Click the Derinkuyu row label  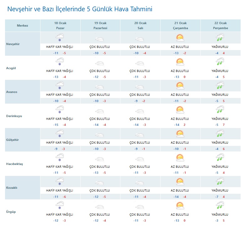(x=14, y=116)
